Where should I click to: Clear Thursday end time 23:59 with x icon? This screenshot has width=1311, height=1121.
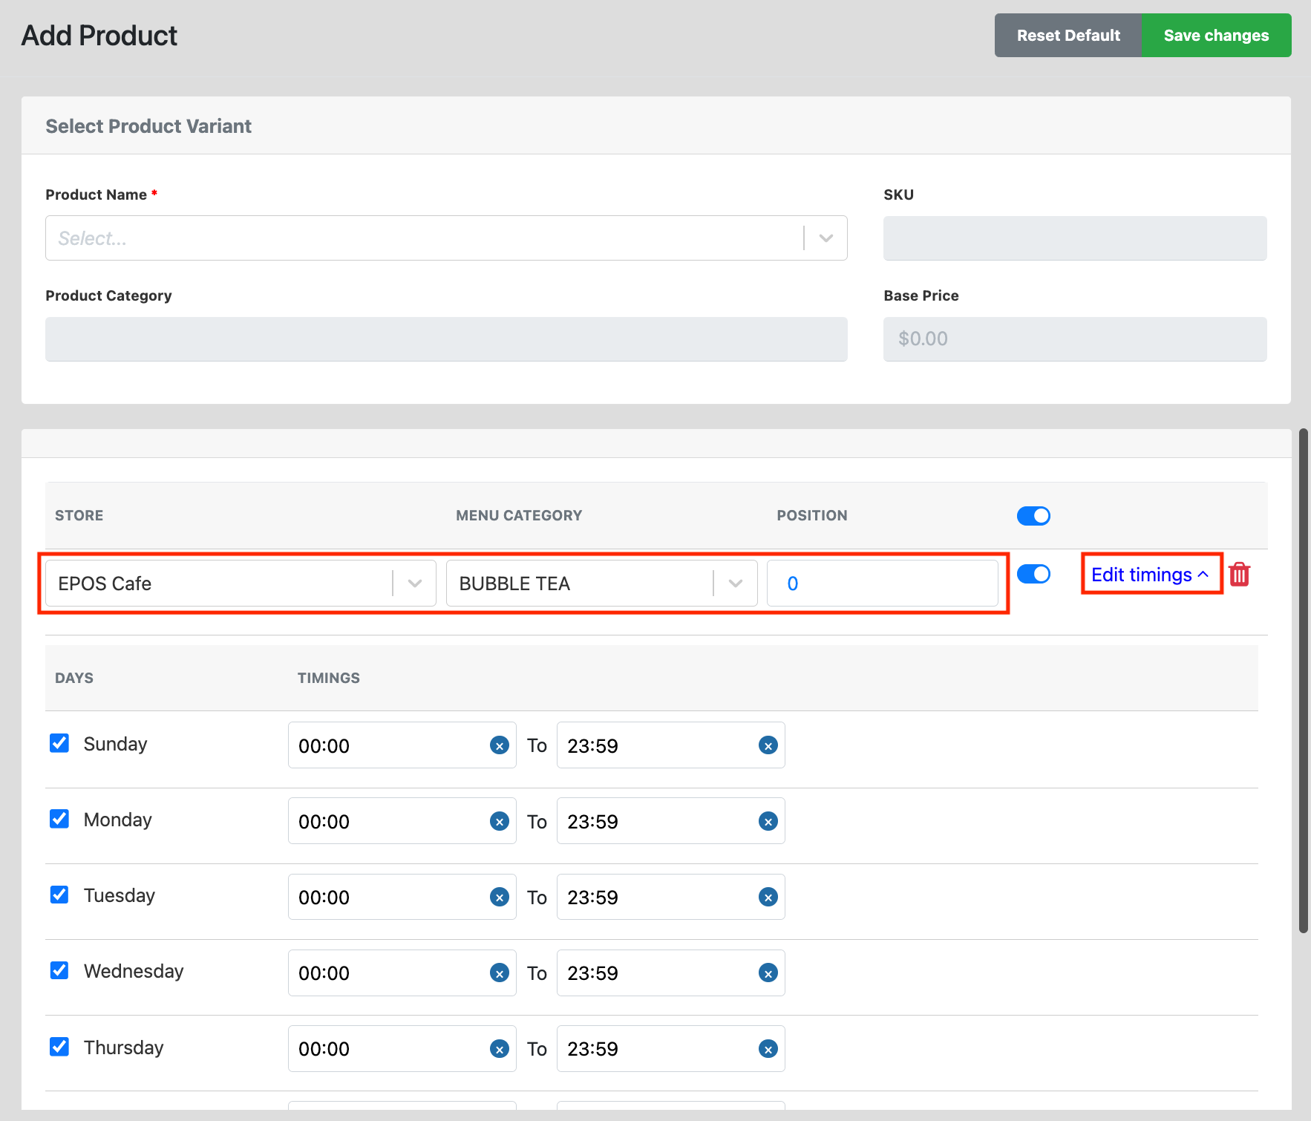768,1048
